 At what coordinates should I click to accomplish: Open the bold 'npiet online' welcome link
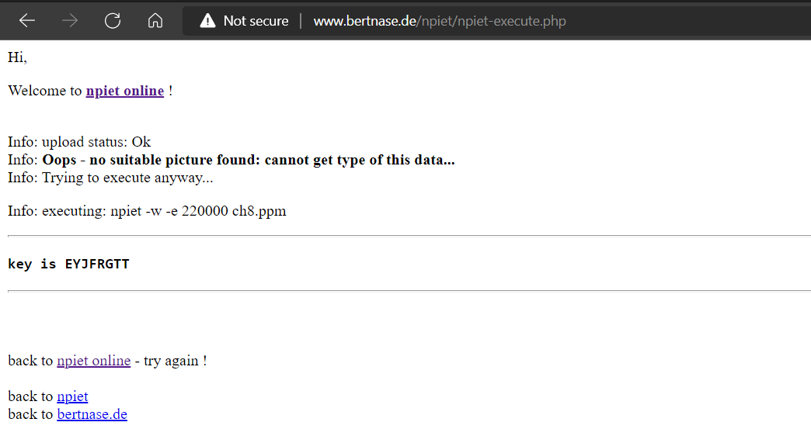coord(124,91)
